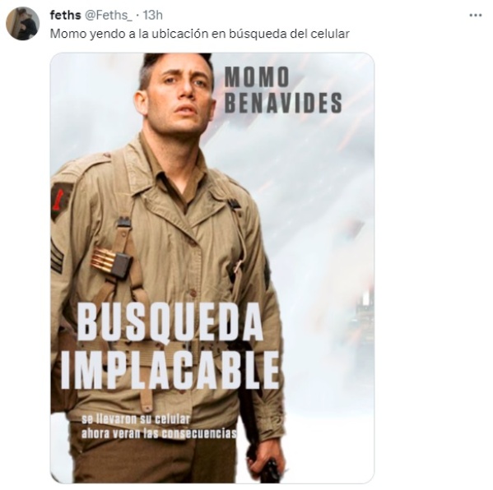493x490 pixels.
Task: Click the 'ahora veran las consecuencias' line
Action: click(159, 434)
